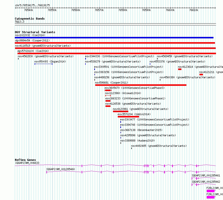Open esv3394748 variant label
The image size is (223, 200).
pyautogui.click(x=155, y=125)
